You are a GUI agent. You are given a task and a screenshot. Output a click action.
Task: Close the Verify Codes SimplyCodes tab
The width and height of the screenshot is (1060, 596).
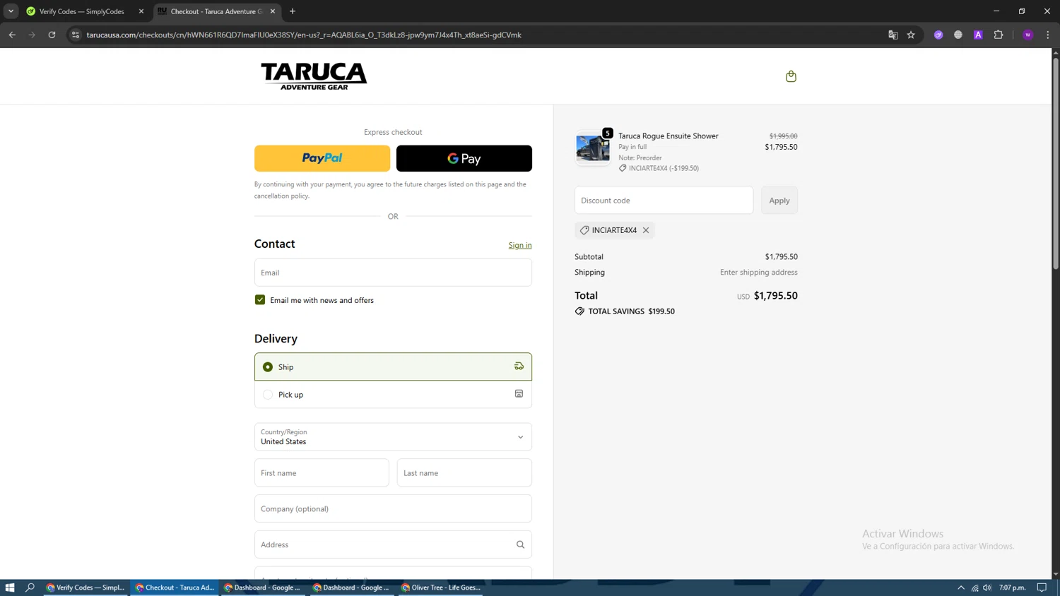coord(141,11)
